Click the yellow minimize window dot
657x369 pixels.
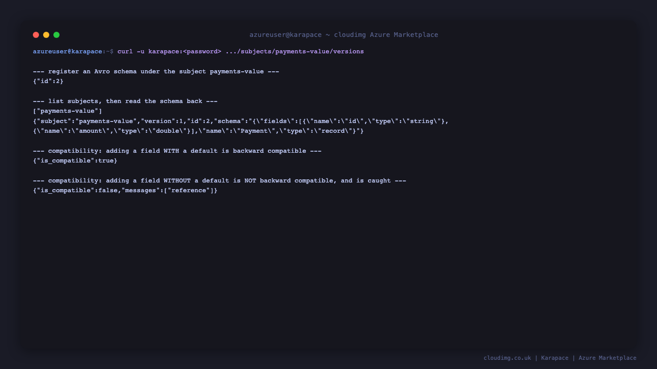click(46, 35)
